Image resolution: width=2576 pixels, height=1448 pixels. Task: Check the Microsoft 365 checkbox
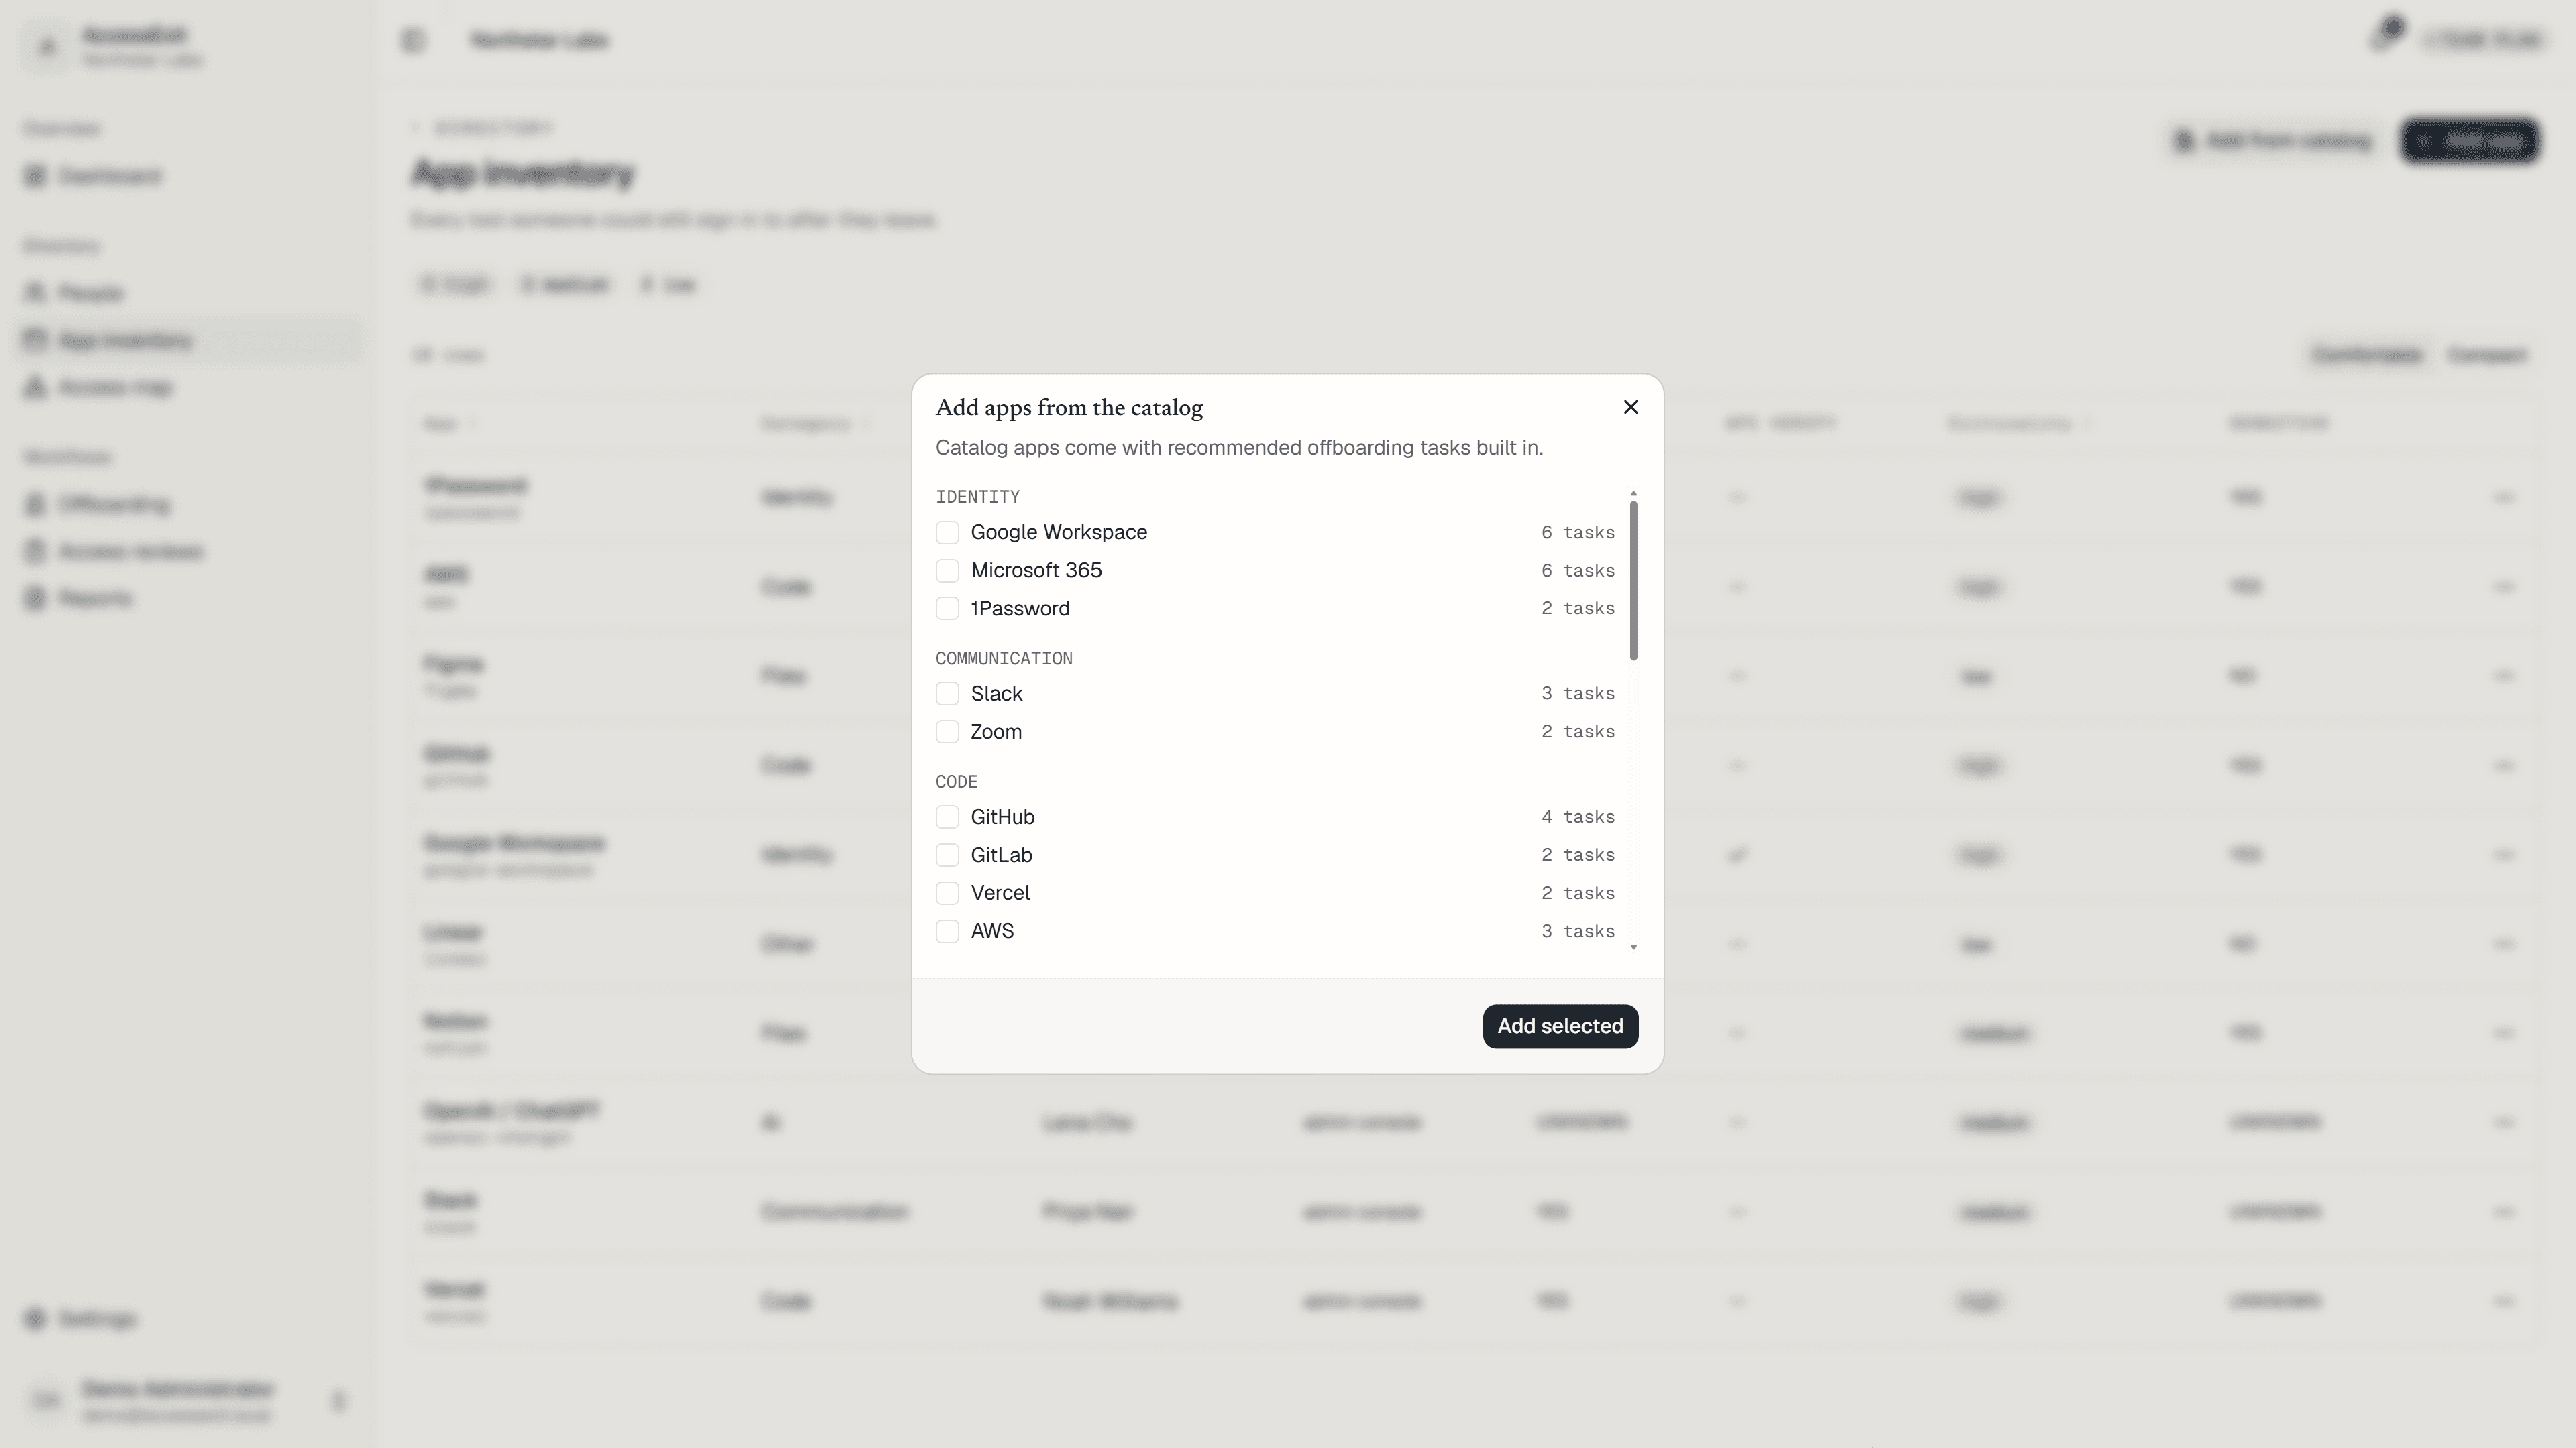pos(947,570)
